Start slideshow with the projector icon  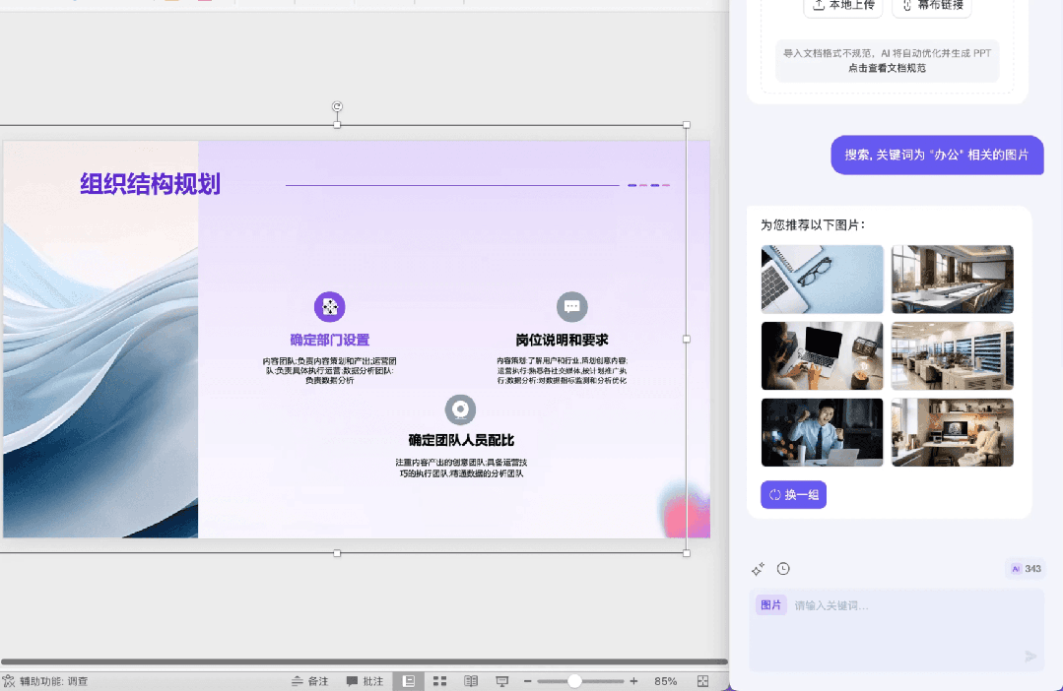(x=501, y=679)
